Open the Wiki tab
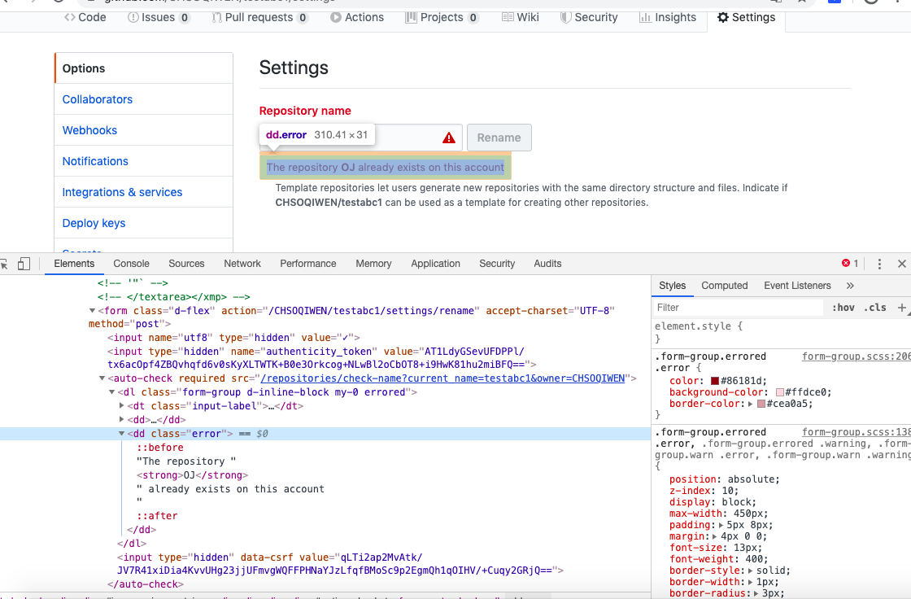Image resolution: width=911 pixels, height=599 pixels. (x=520, y=17)
